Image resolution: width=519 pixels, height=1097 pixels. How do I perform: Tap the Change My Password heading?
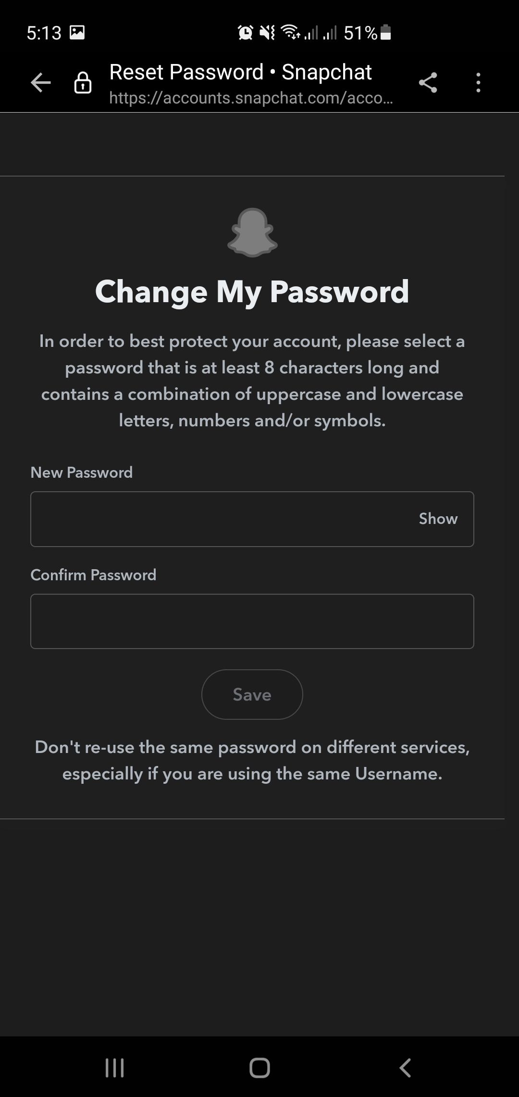[252, 292]
